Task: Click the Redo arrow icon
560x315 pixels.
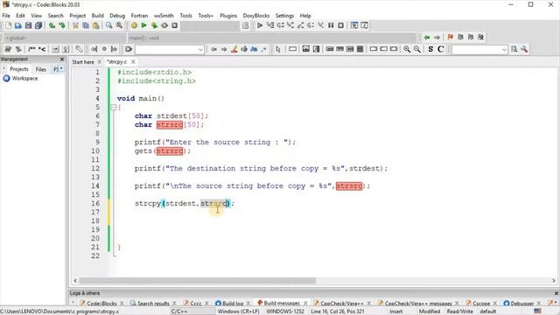Action: click(62, 25)
